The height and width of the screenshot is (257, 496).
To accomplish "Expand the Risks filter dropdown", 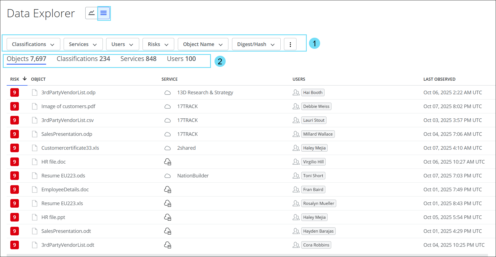I will [158, 44].
